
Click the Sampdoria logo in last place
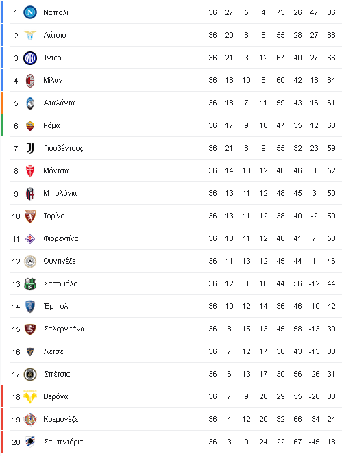tap(30, 442)
